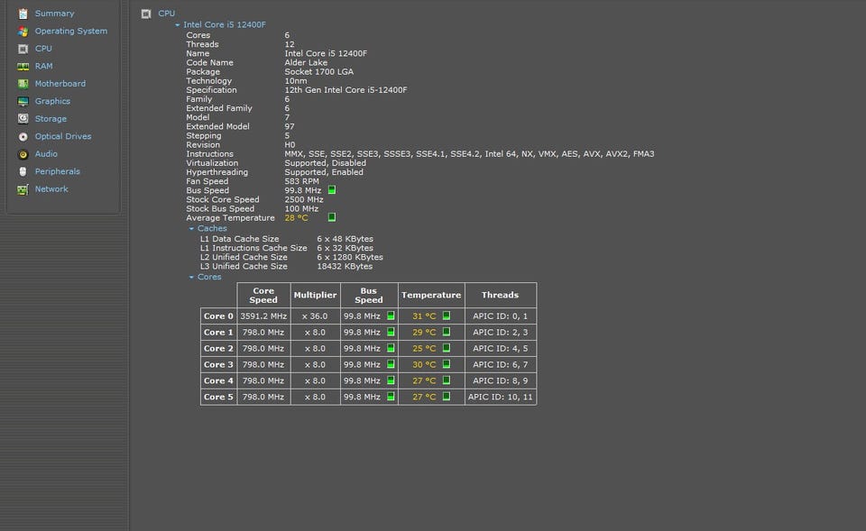Switch to the RAM section

click(43, 66)
